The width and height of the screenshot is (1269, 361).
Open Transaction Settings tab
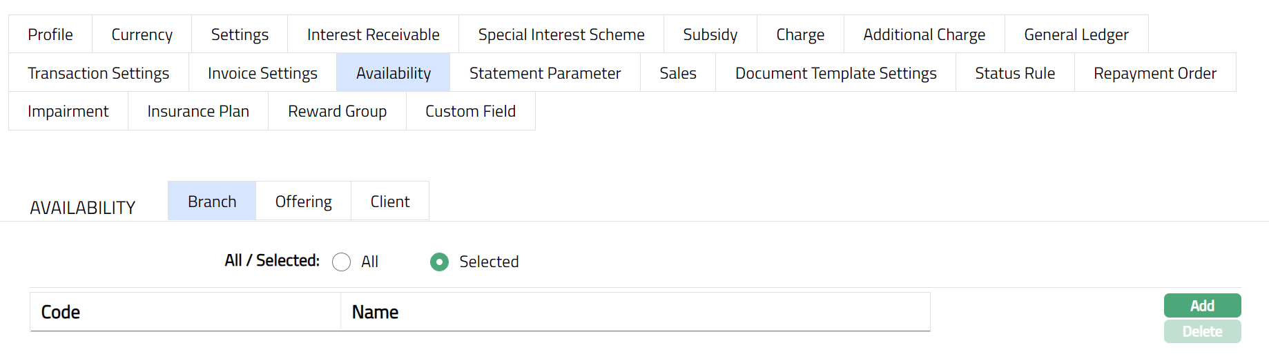click(x=98, y=73)
